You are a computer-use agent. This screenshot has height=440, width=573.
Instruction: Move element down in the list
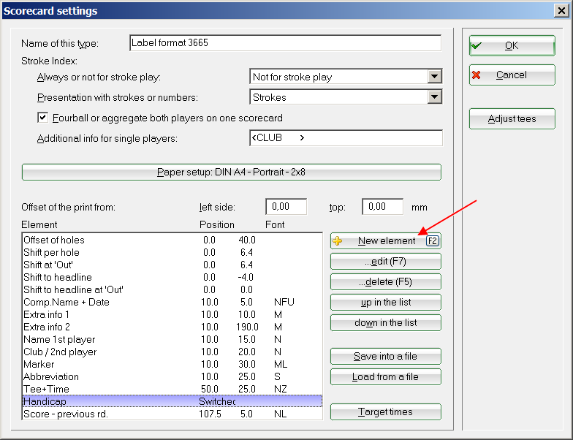(x=385, y=322)
